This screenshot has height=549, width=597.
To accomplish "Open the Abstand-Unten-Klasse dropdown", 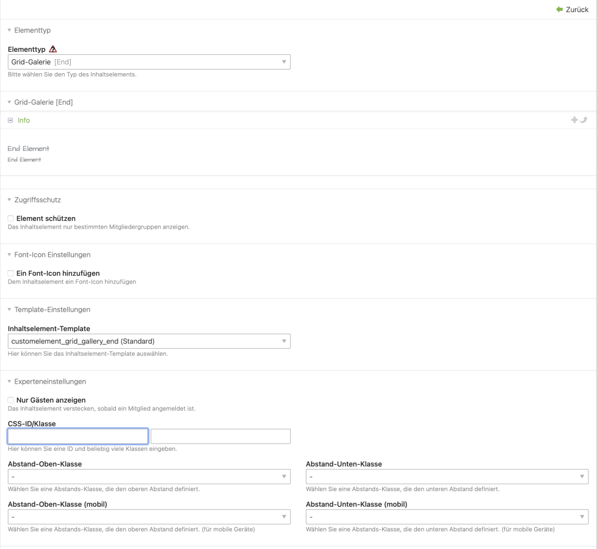I will [447, 476].
